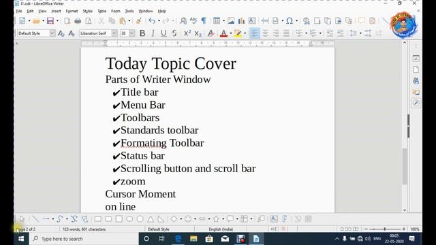Click the Redo arrow icon
The width and height of the screenshot is (436, 245).
point(166,21)
